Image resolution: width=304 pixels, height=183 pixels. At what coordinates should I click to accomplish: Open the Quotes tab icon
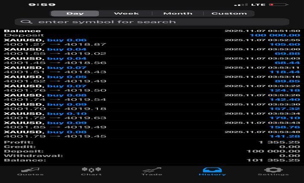pyautogui.click(x=30, y=170)
